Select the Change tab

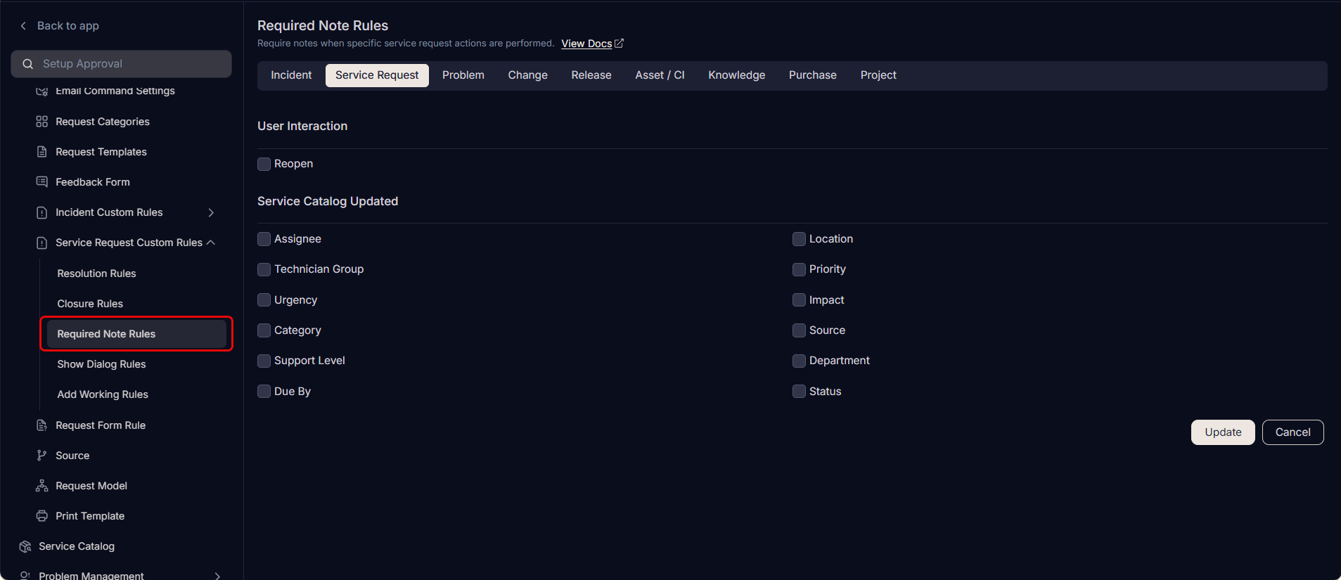point(528,75)
